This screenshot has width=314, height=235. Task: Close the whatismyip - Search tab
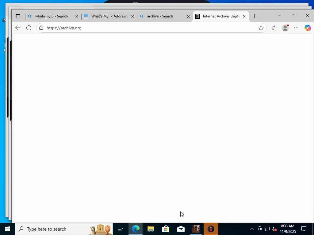(77, 17)
